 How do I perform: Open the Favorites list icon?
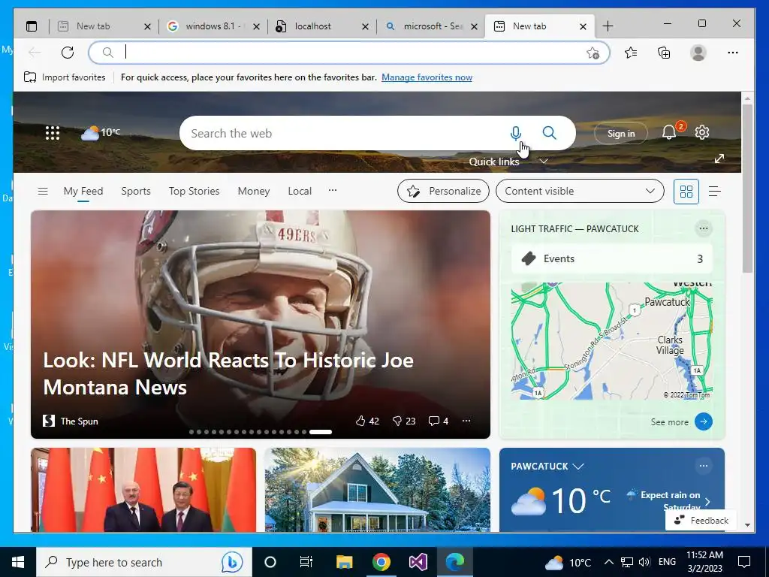631,53
